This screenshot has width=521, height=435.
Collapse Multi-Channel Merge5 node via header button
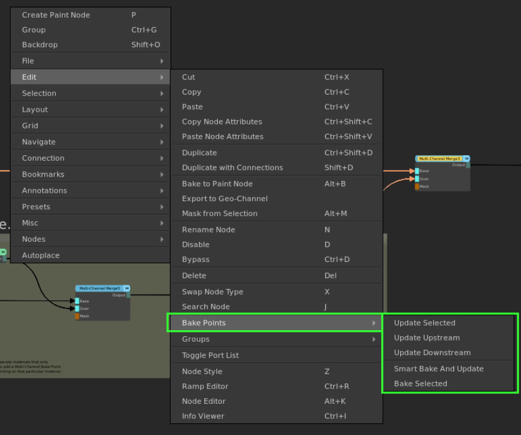[126, 288]
